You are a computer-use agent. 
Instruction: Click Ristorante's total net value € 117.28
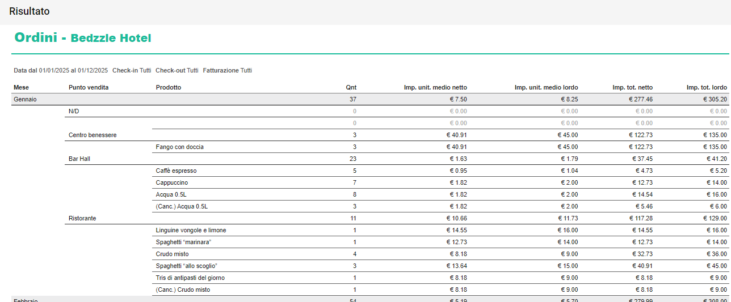641,218
